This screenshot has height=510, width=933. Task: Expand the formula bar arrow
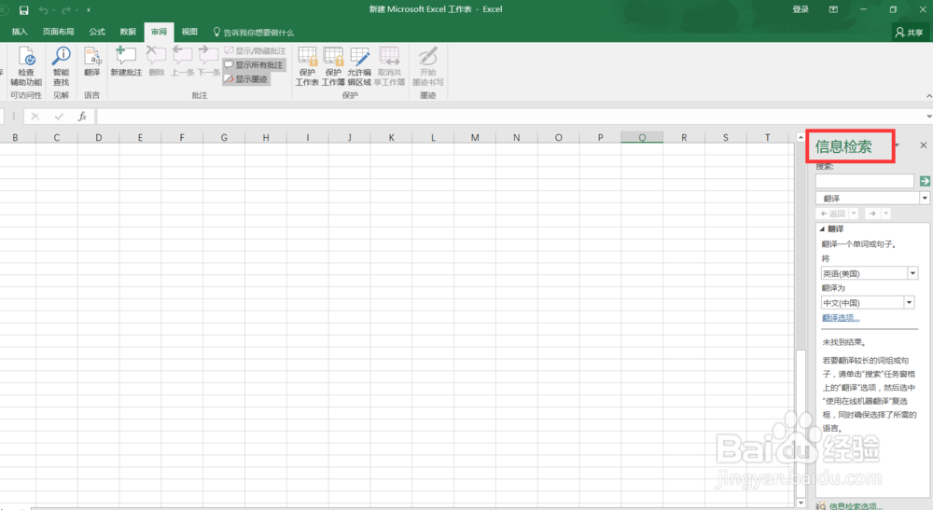(929, 117)
